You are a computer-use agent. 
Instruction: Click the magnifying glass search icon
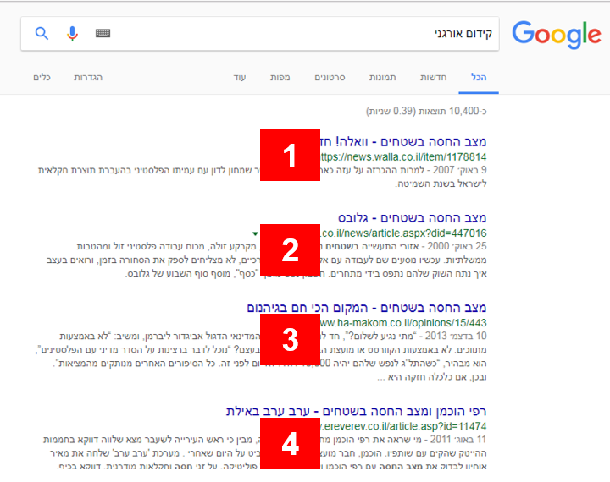pyautogui.click(x=42, y=34)
